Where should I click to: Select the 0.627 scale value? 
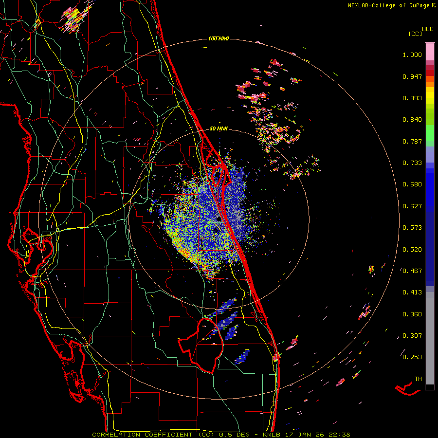coord(412,206)
